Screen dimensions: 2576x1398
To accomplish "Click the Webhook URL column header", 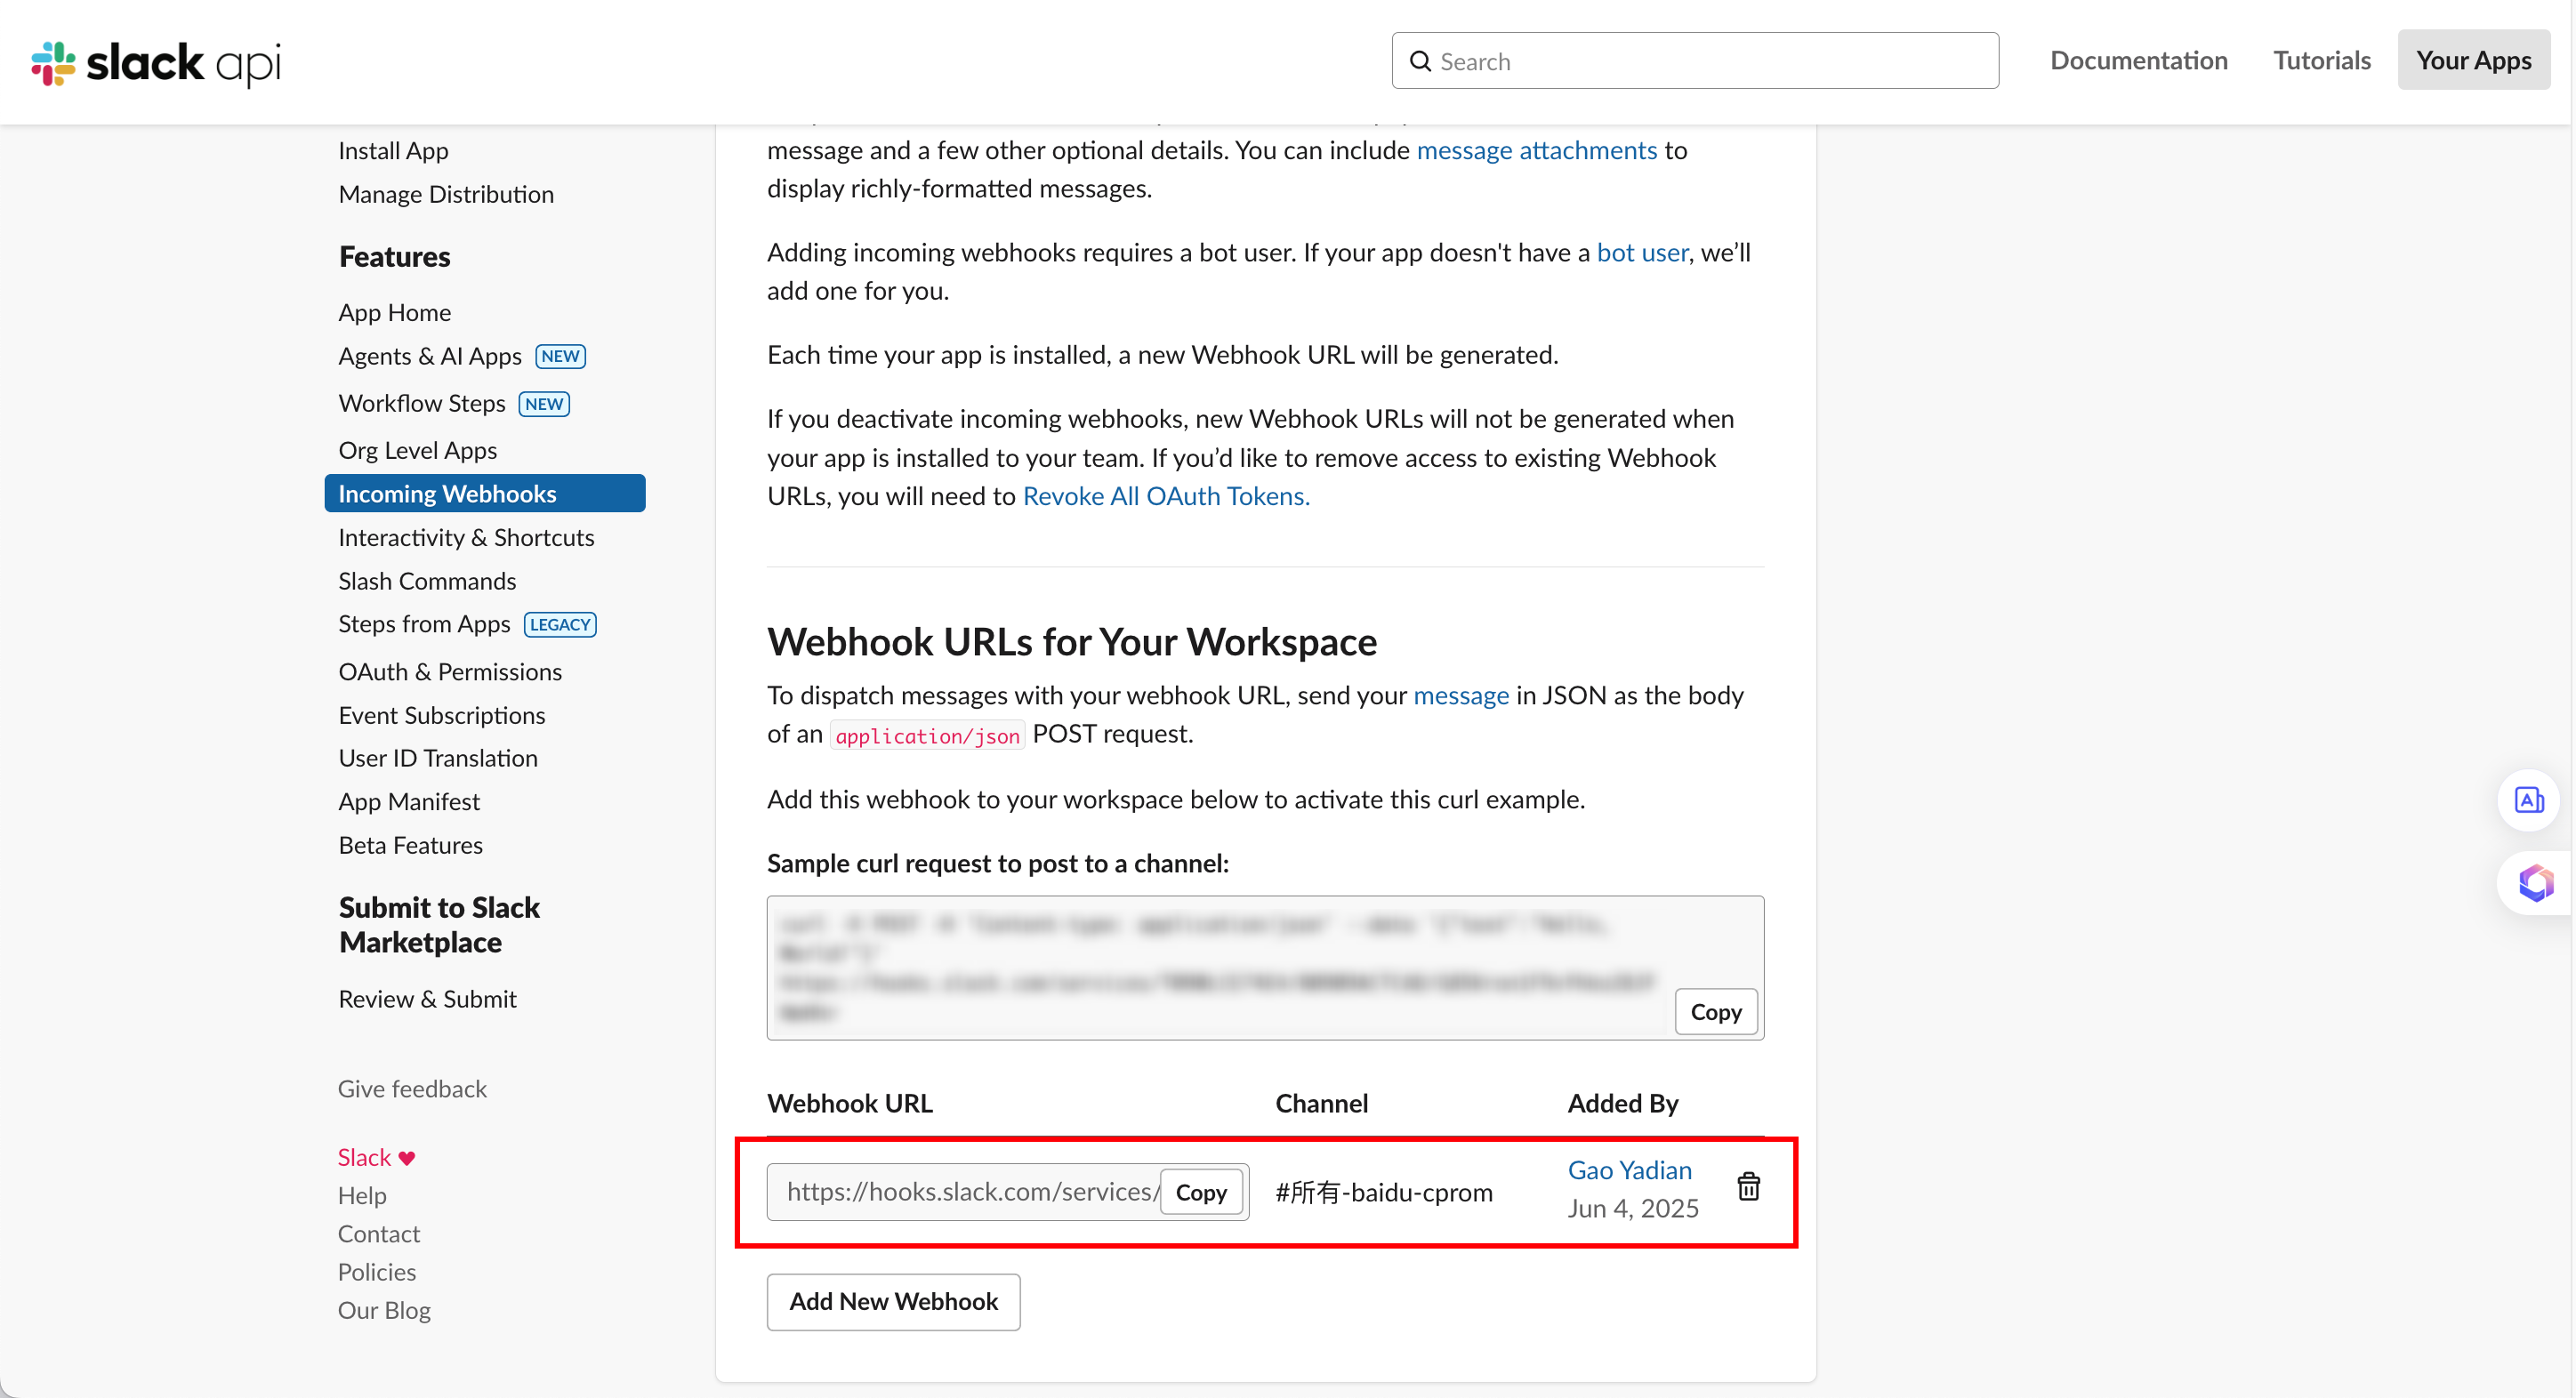I will pyautogui.click(x=849, y=1103).
